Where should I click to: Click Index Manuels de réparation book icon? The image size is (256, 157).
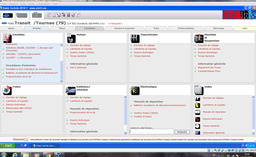(x=197, y=112)
